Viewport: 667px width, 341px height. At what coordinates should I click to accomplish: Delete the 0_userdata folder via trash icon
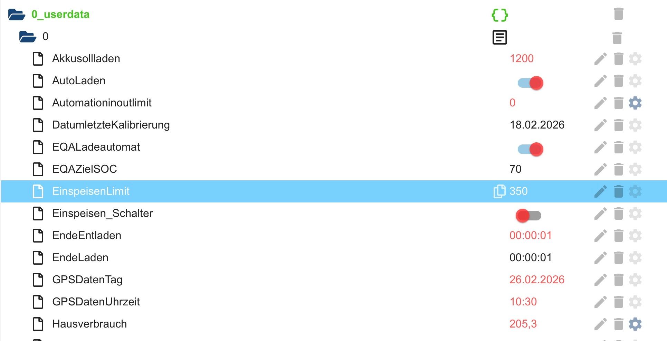click(x=618, y=15)
